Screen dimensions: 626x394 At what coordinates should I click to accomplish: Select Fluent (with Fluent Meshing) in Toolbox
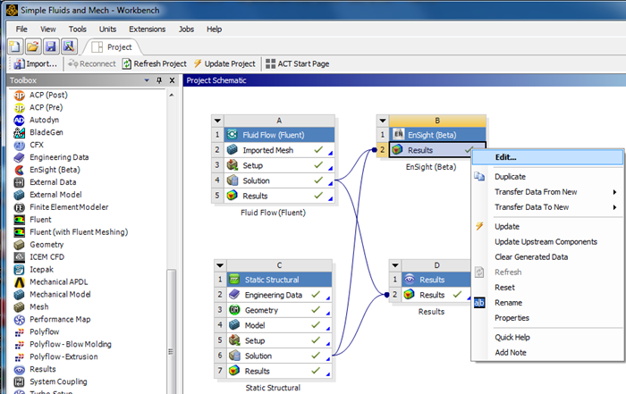[71, 231]
